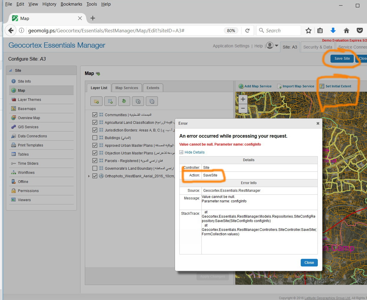Click the collapse all layers icon
The image size is (367, 300).
pos(152,101)
